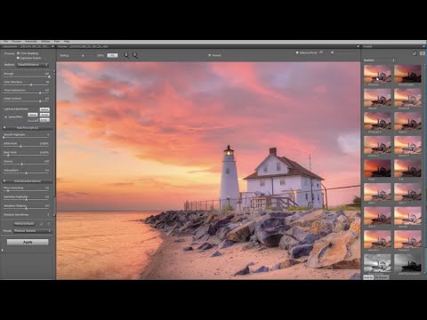Click the Reset Default button
427x320 pixels.
click(x=25, y=224)
